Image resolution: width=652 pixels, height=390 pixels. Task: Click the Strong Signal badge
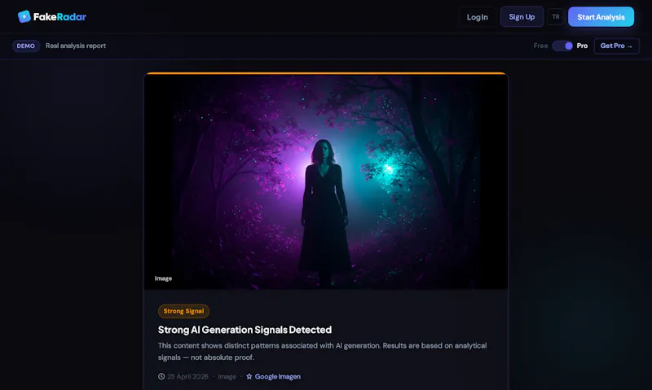point(183,311)
